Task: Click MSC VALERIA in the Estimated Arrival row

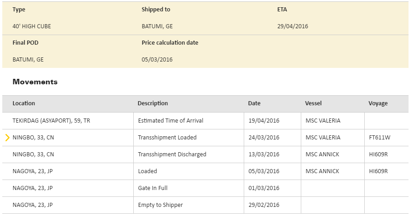Action: tap(323, 121)
